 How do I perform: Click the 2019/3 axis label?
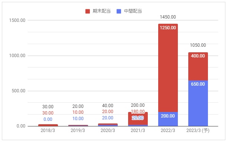(78, 131)
